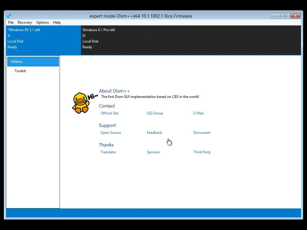Click the Thanks heading
Image resolution: width=307 pixels, height=230 pixels.
click(106, 145)
